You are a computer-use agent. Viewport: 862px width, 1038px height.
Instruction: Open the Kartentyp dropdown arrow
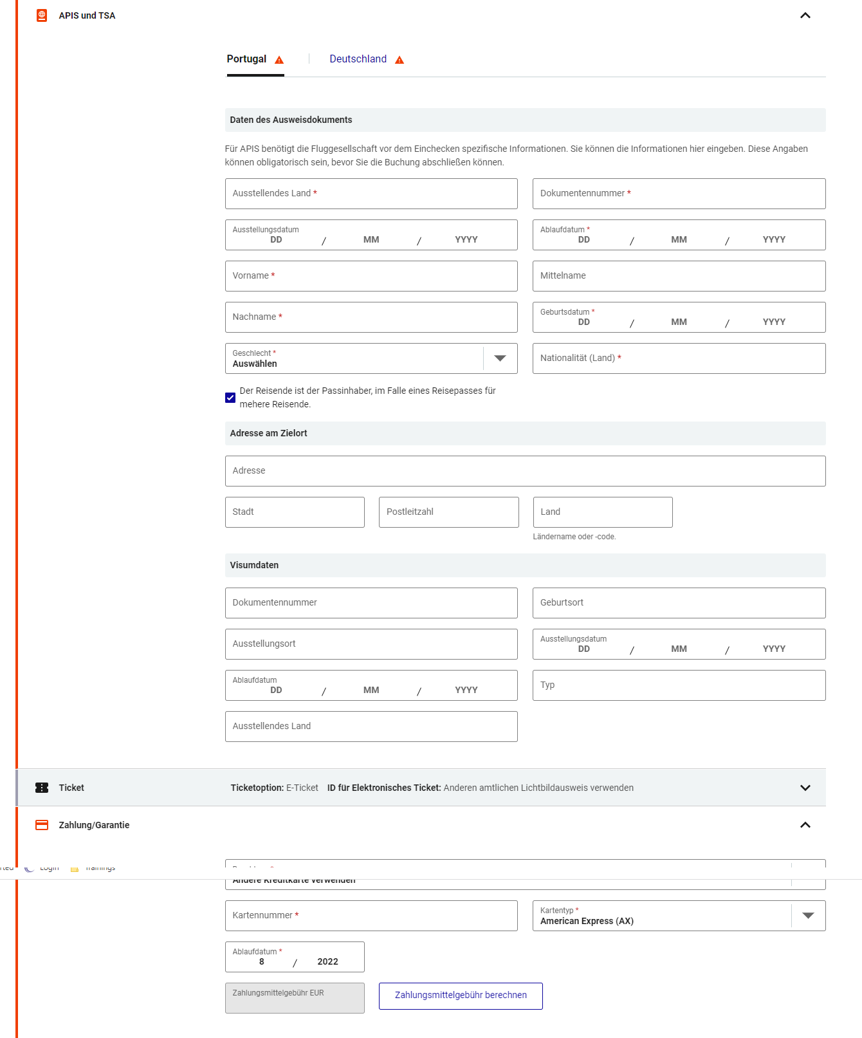pyautogui.click(x=809, y=916)
